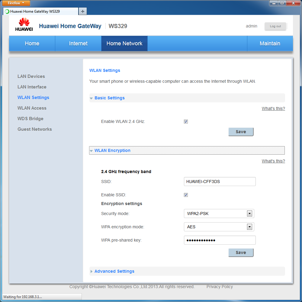Open LAN Interface in sidebar
Screen dimensions: 302x302
(x=32, y=87)
